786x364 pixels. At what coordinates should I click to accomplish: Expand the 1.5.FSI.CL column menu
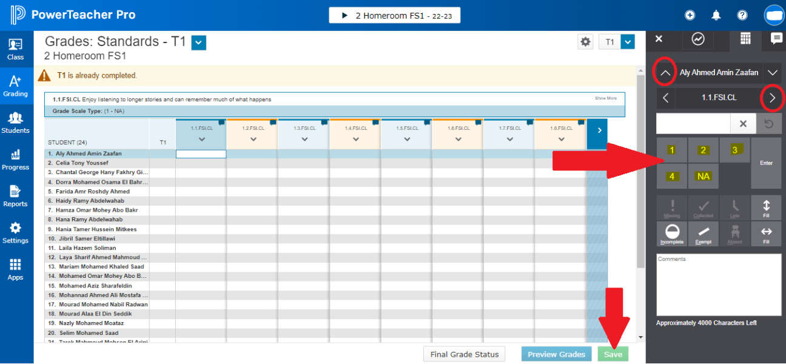408,140
